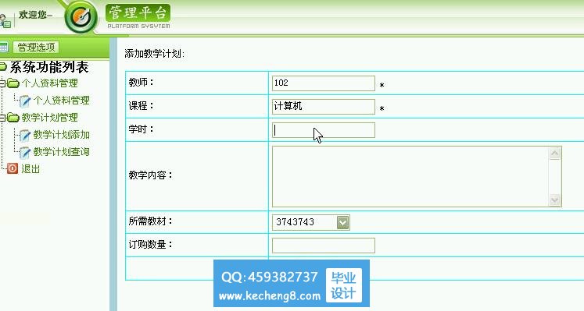Collapse the 个人资料管理 tree node
Image resolution: width=584 pixels, height=311 pixels.
(2, 83)
